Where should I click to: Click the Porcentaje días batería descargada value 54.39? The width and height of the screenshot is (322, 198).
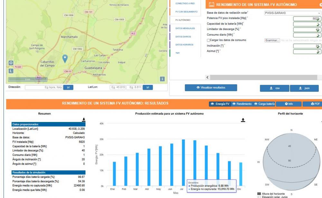coord(81,181)
